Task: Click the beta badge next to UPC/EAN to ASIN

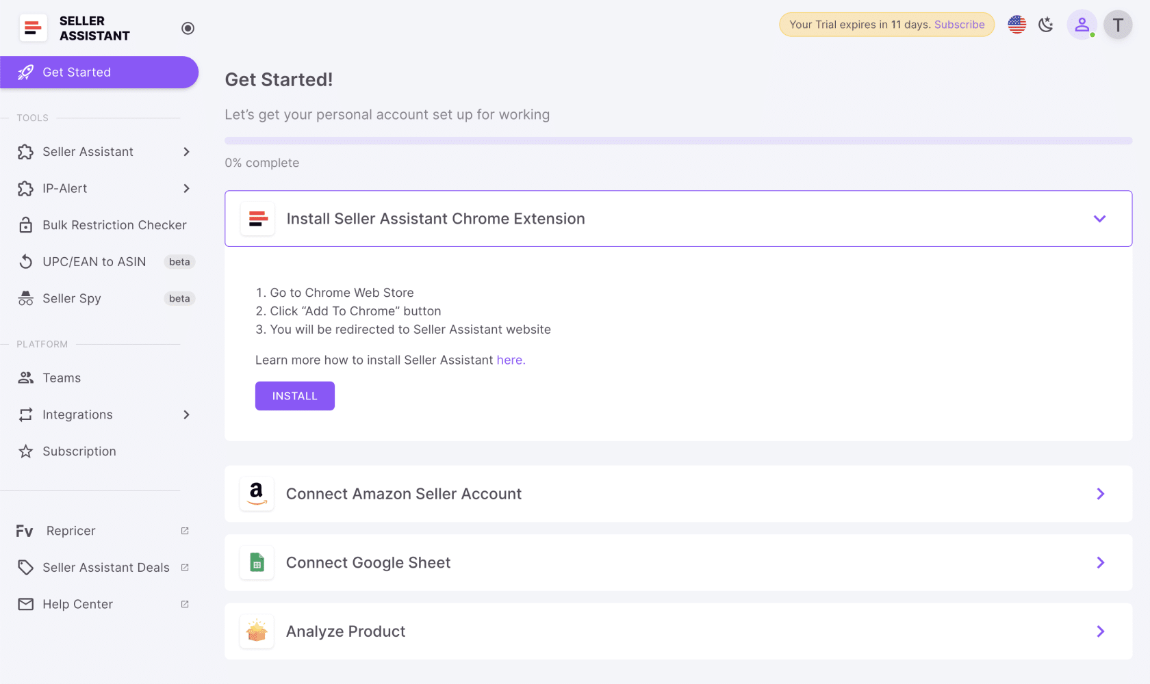Action: click(179, 262)
